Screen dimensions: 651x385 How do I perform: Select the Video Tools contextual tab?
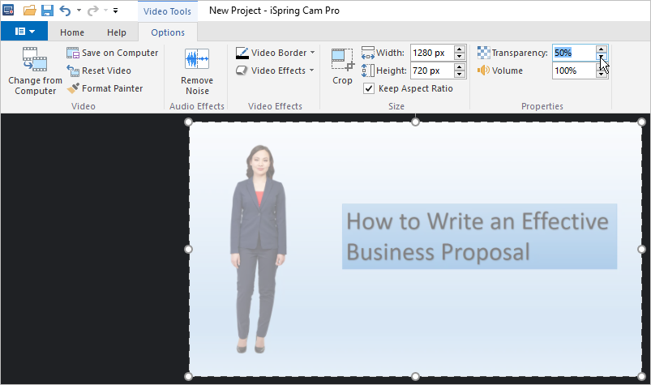167,11
